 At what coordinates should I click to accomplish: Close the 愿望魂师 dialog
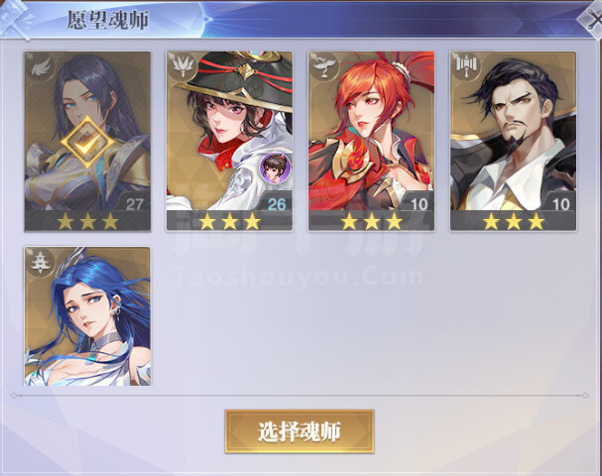[x=592, y=18]
